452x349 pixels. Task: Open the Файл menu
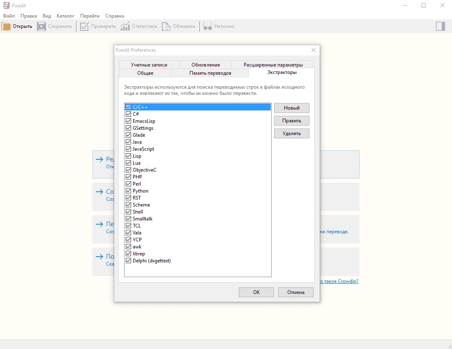(x=9, y=16)
